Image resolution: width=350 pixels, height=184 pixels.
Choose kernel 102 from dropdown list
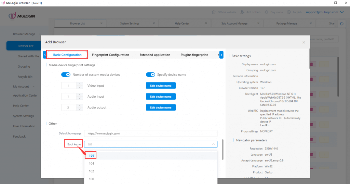click(x=151, y=171)
